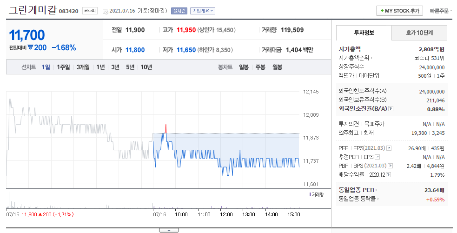This screenshot has width=457, height=233.
Task: Click the 시가 value 11,800
Action: (x=135, y=50)
